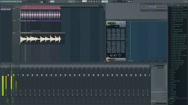This screenshot has height=105, width=188.
Task: Click the Master track pan knob
Action: pyautogui.click(x=8, y=69)
